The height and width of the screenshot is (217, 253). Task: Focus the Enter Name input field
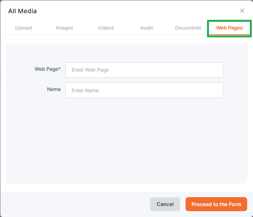click(144, 90)
